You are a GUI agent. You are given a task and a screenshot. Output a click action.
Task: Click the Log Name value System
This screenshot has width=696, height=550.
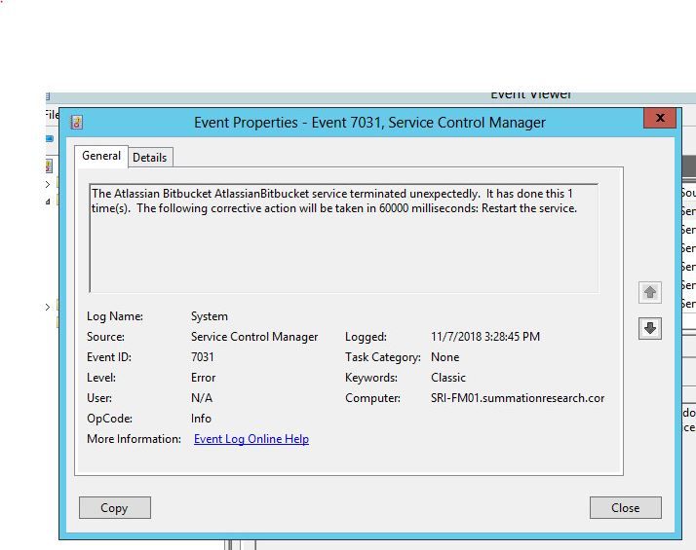[x=209, y=316]
